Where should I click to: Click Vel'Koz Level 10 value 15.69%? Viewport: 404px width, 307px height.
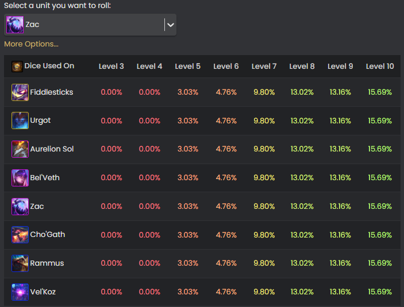[380, 292]
